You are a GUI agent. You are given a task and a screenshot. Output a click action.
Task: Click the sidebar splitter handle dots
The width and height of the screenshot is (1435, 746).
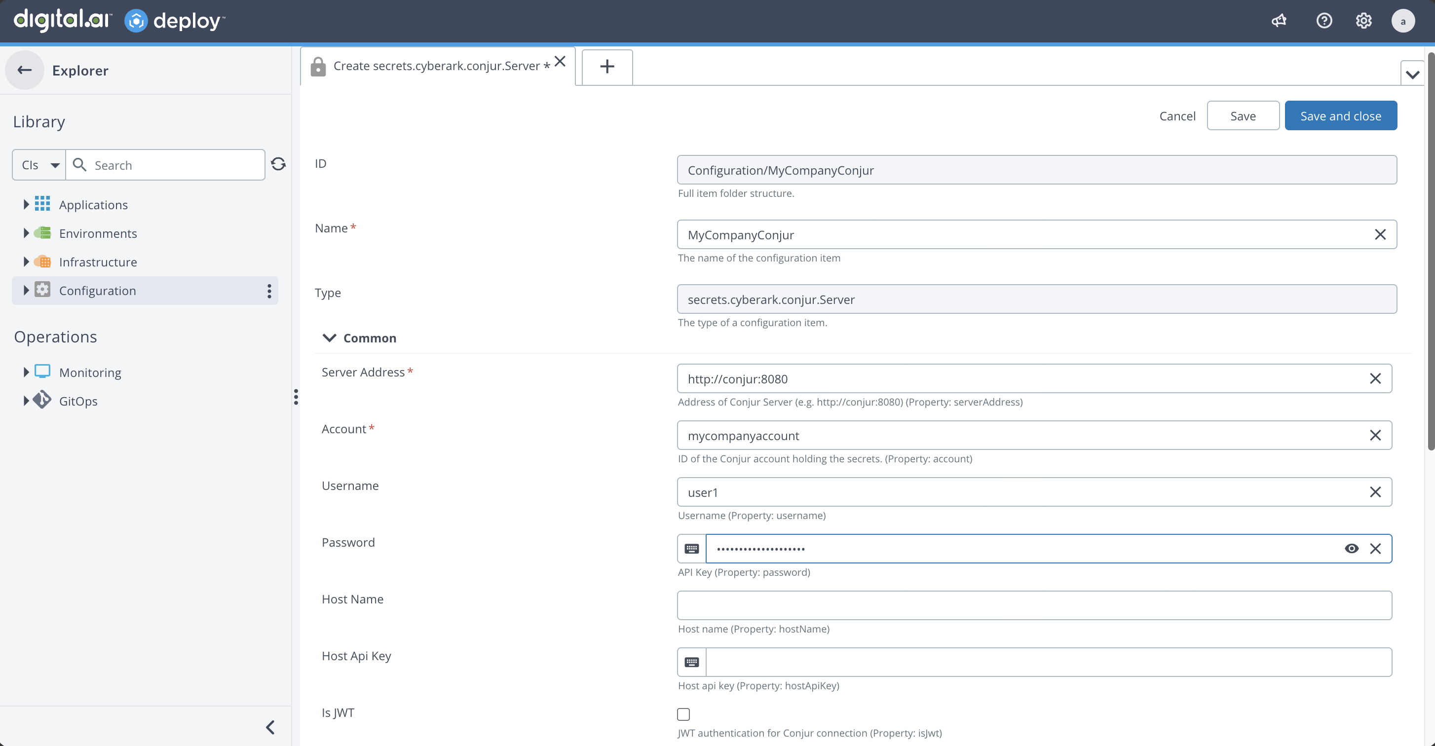pyautogui.click(x=296, y=397)
